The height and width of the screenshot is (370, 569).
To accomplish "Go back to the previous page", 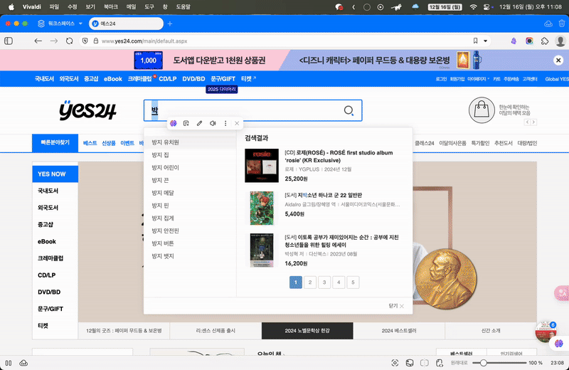I will click(38, 41).
